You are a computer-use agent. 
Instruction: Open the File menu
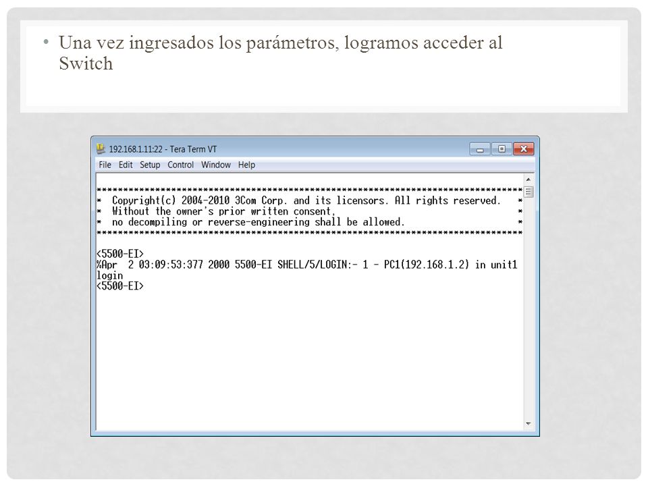105,165
